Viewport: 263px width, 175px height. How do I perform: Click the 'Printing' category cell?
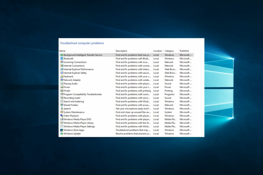[169, 91]
